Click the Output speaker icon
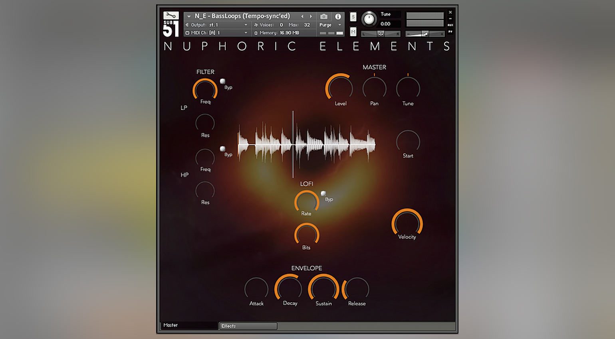Screen dimensions: 615x339 click(187, 25)
